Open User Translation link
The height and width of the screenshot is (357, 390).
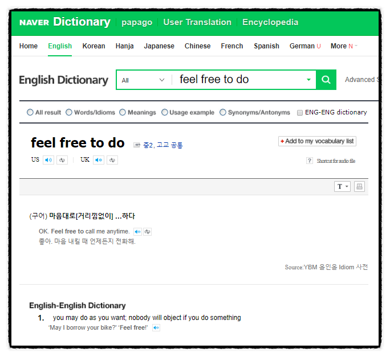point(197,22)
